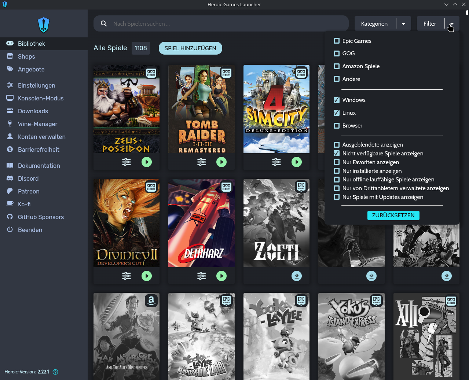Click the Epic Games badge on Zoeti cover
This screenshot has height=380, width=469.
(301, 187)
